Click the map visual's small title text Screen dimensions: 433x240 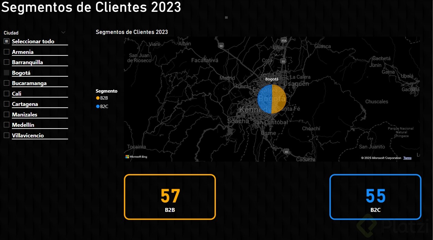tap(132, 32)
